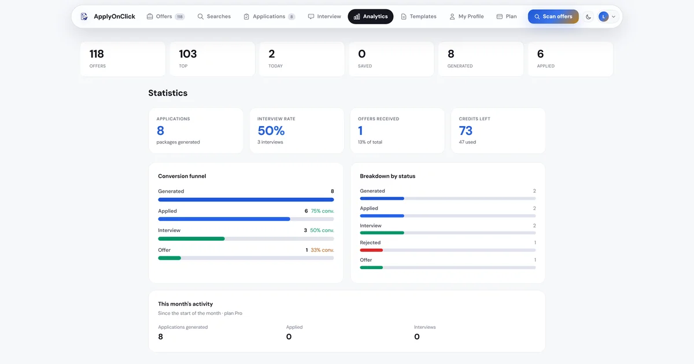Click the Scan offers button
Image resolution: width=694 pixels, height=364 pixels.
tap(553, 17)
